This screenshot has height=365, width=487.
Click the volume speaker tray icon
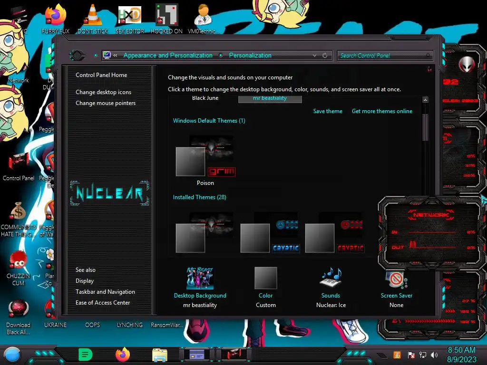pyautogui.click(x=434, y=355)
